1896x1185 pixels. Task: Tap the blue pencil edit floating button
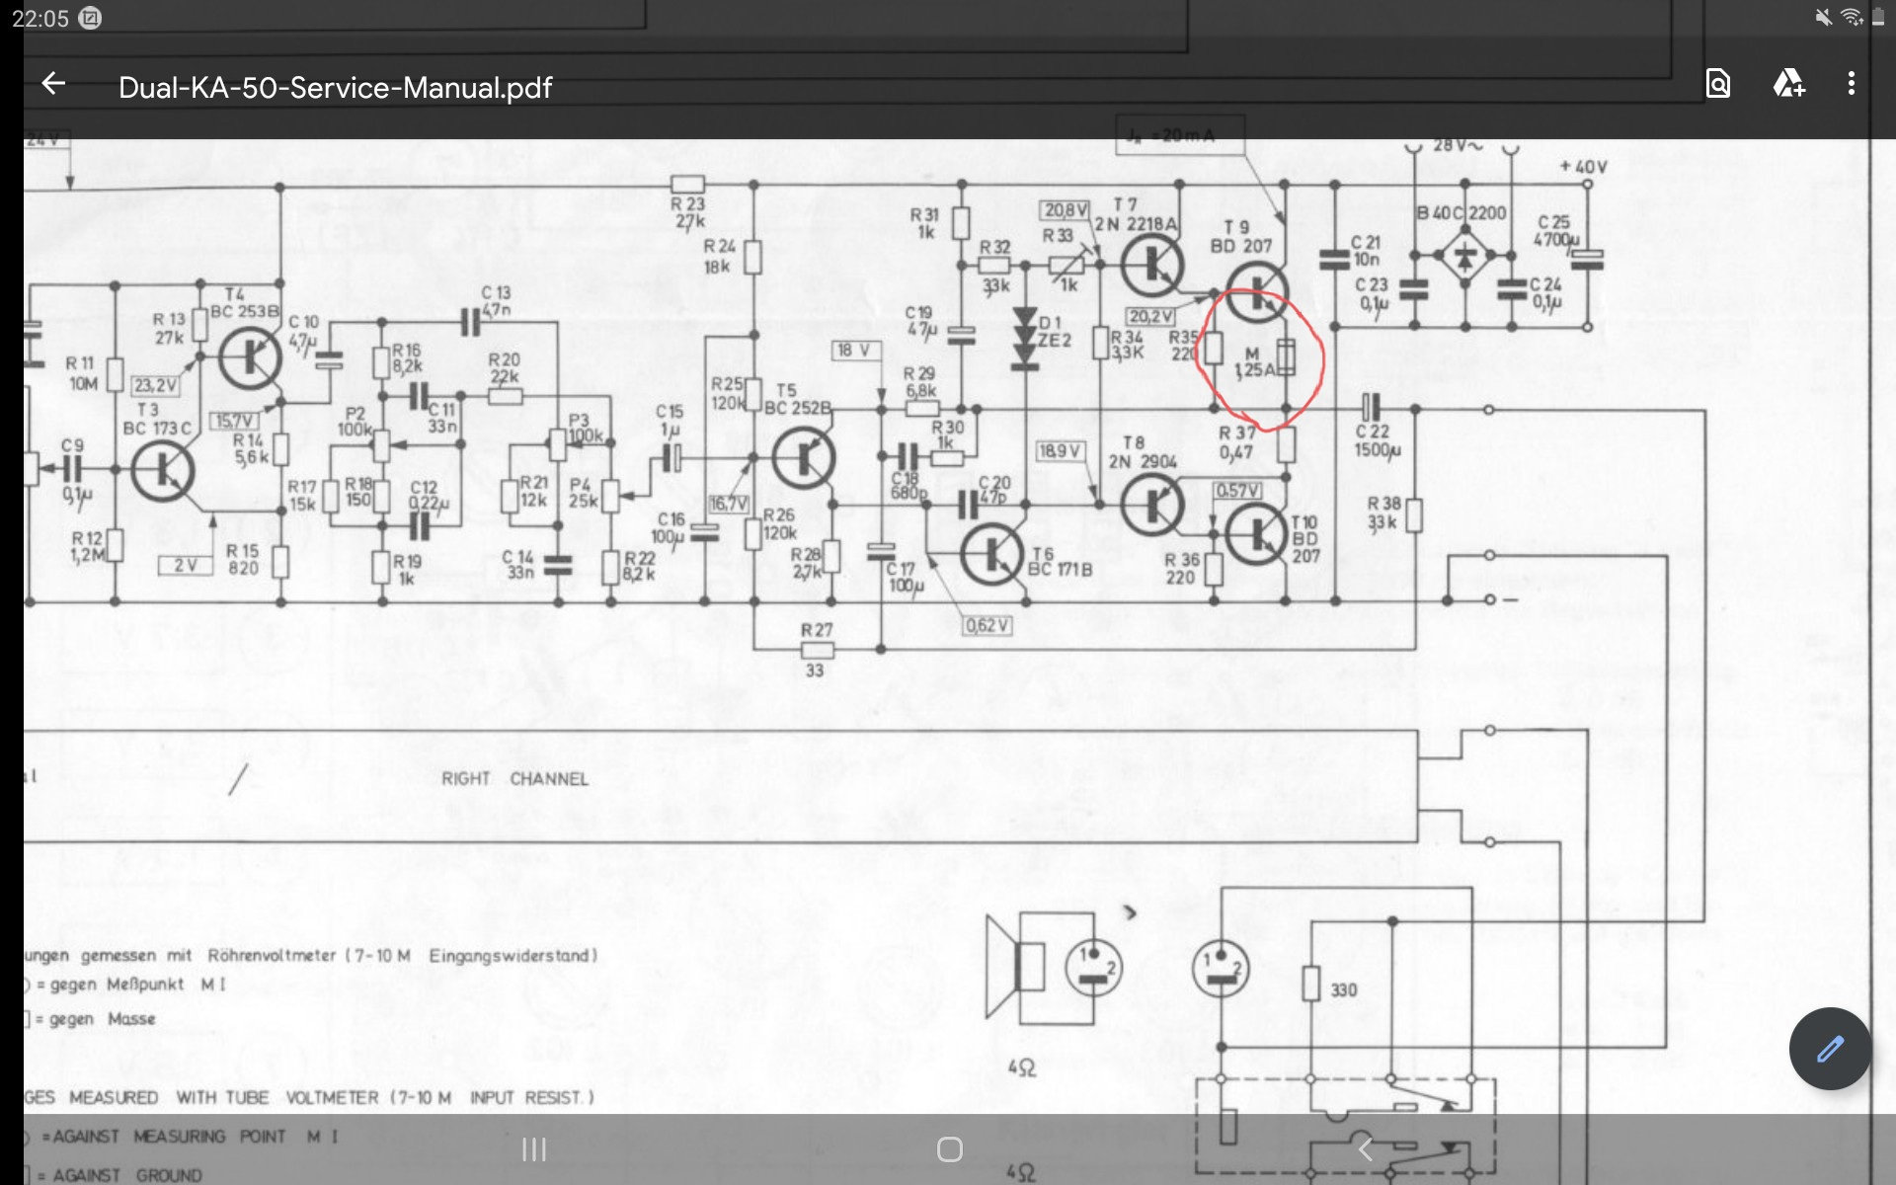[1829, 1049]
